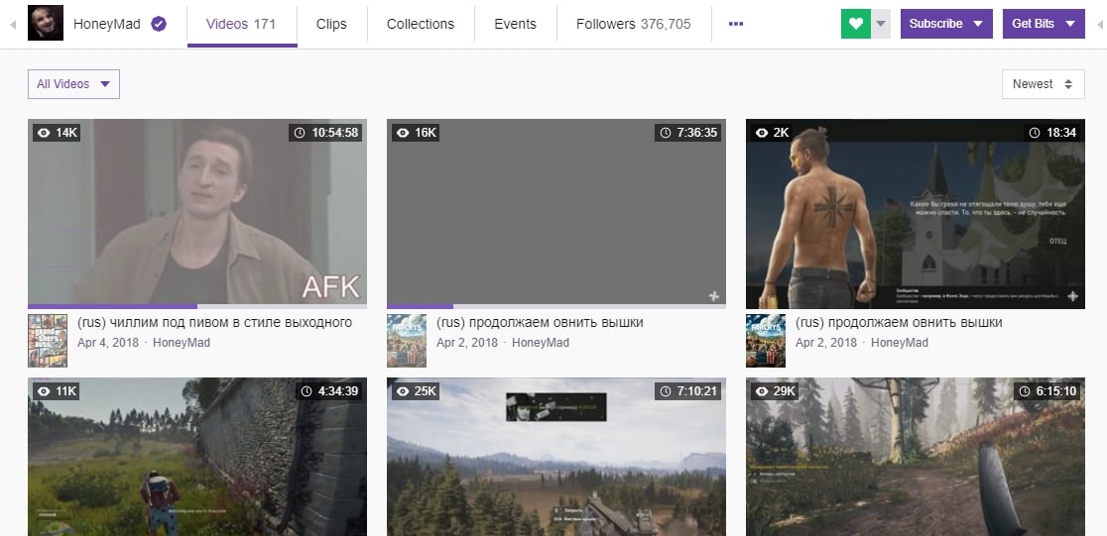Click the 2K views eye badge

tap(773, 133)
